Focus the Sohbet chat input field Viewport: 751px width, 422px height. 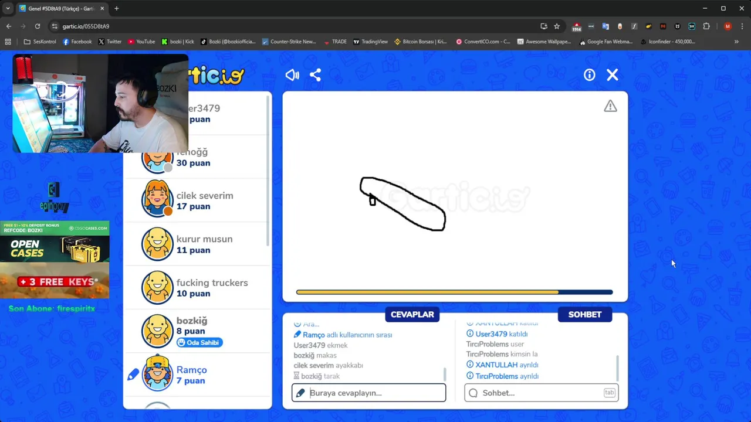pyautogui.click(x=541, y=393)
